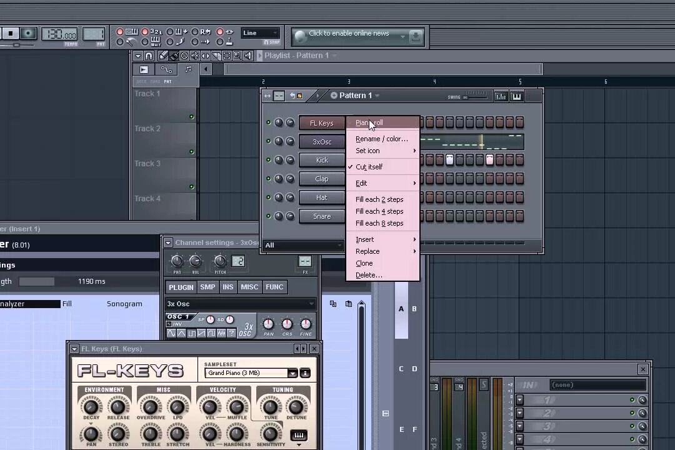This screenshot has width=675, height=450.
Task: Open the FL Keys keyboard icon
Action: click(299, 436)
